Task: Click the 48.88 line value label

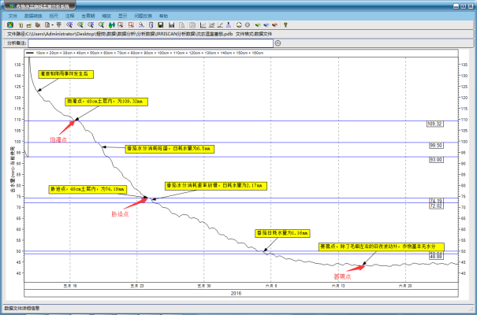Action: coord(436,257)
